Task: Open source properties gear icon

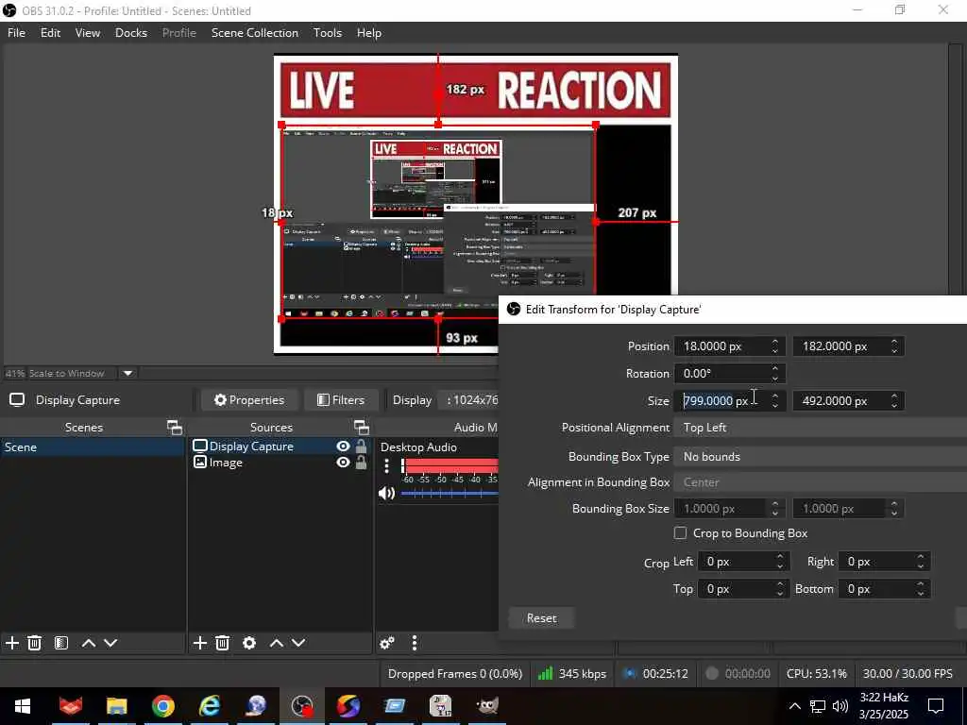Action: click(x=249, y=643)
